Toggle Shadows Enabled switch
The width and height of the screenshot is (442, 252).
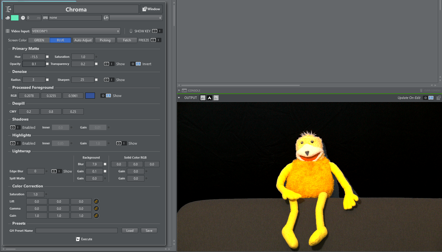[15, 127]
